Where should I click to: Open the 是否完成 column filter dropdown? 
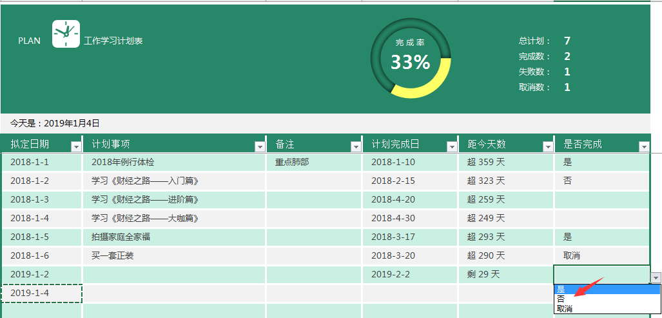[644, 146]
